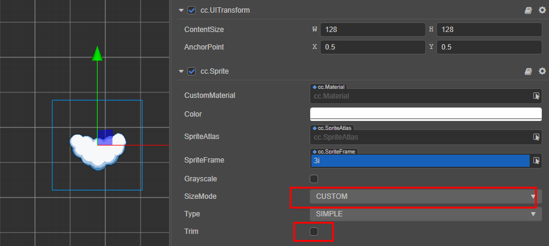Screen dimensions: 549x246
Task: Click the green Y-axis gizmo arrow
Action: pos(96,53)
